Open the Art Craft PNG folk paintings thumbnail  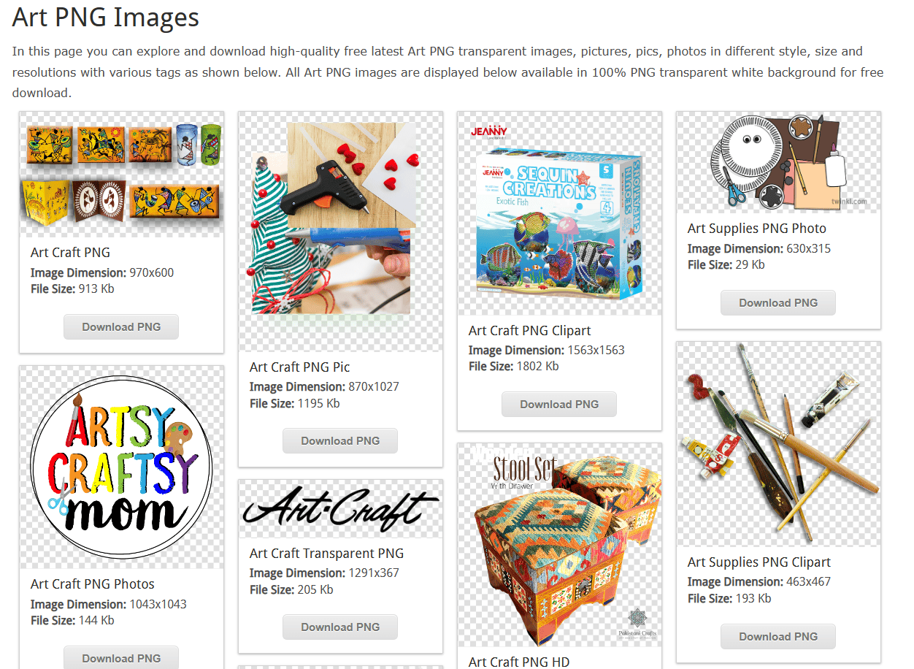[121, 175]
